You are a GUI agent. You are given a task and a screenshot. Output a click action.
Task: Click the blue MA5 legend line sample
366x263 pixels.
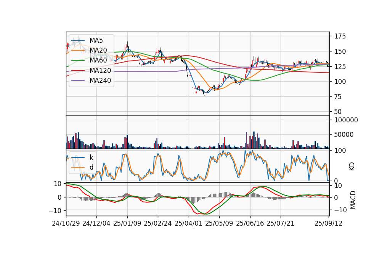pyautogui.click(x=78, y=41)
